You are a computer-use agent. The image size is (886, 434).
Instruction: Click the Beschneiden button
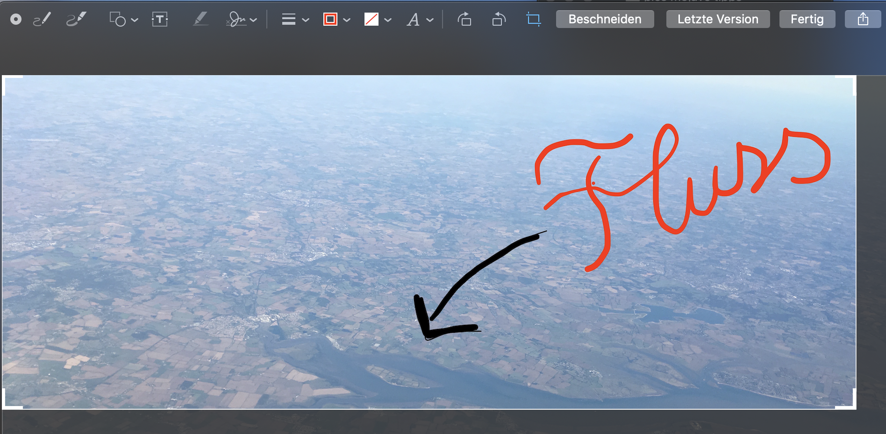click(605, 20)
